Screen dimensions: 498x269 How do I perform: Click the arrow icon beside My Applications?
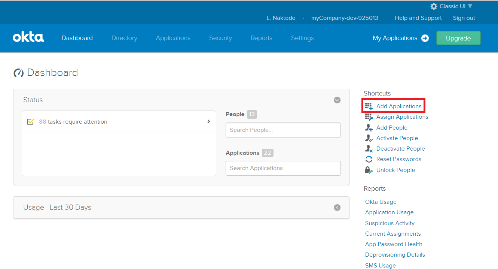[425, 38]
